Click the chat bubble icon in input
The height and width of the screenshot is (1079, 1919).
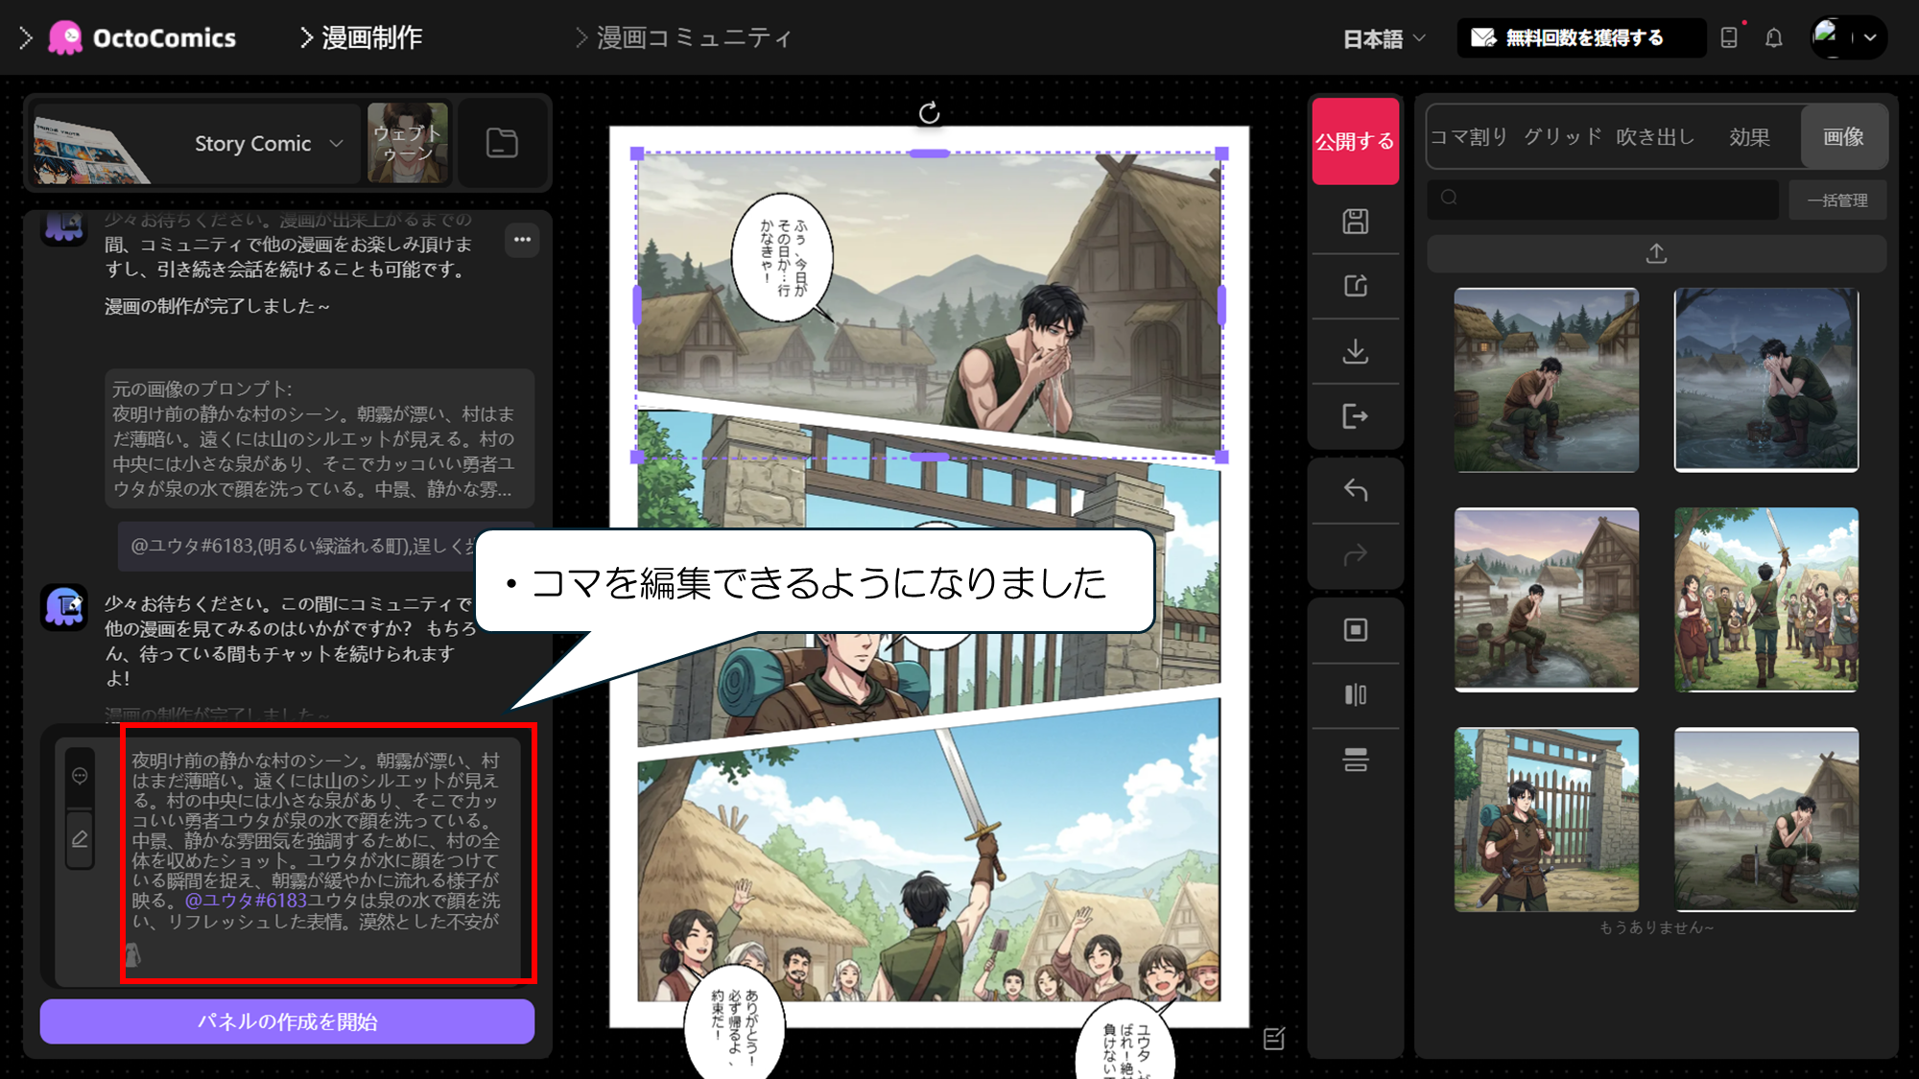(80, 776)
